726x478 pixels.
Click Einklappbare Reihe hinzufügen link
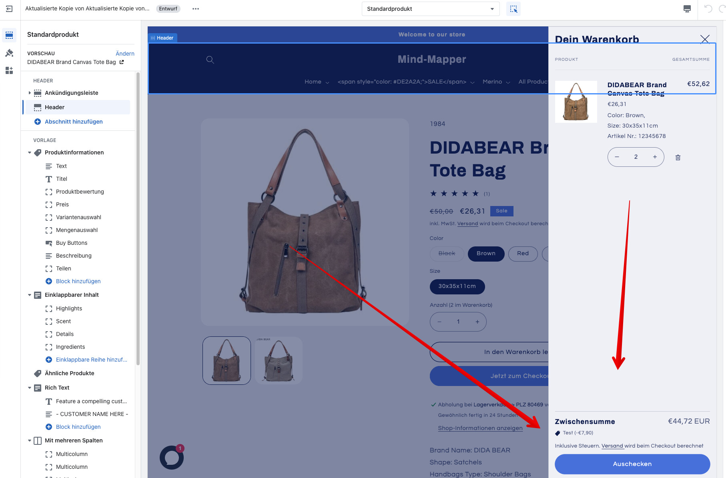pyautogui.click(x=92, y=360)
